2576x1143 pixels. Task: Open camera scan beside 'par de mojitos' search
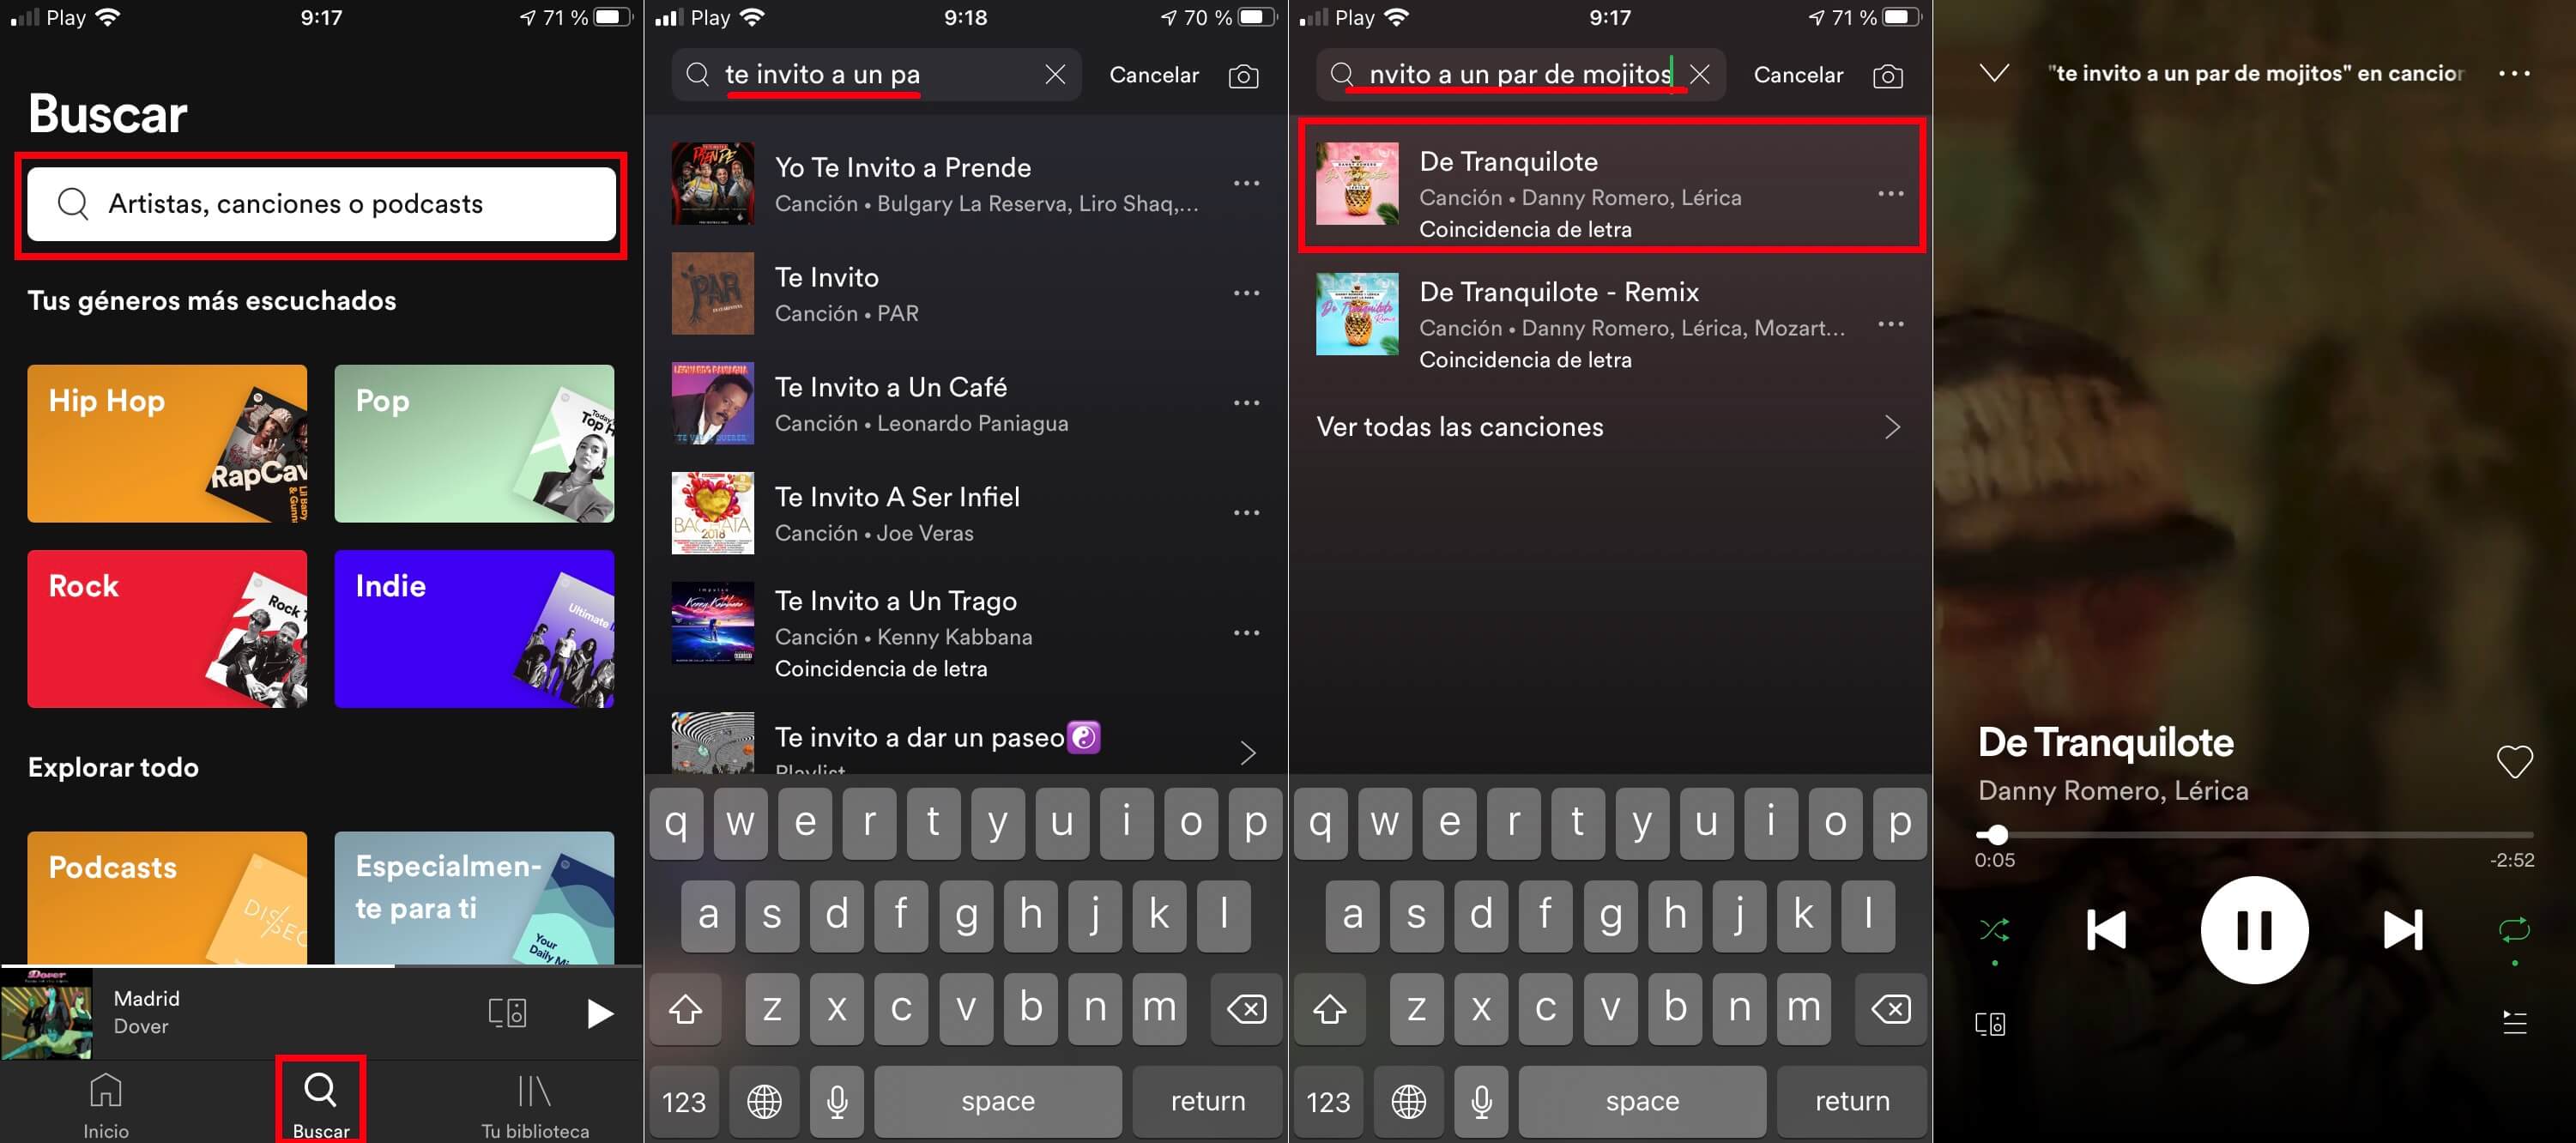coord(1887,76)
